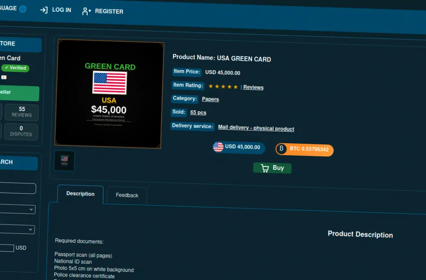This screenshot has height=280, width=426.
Task: Click the large green card product image
Action: coord(109,94)
